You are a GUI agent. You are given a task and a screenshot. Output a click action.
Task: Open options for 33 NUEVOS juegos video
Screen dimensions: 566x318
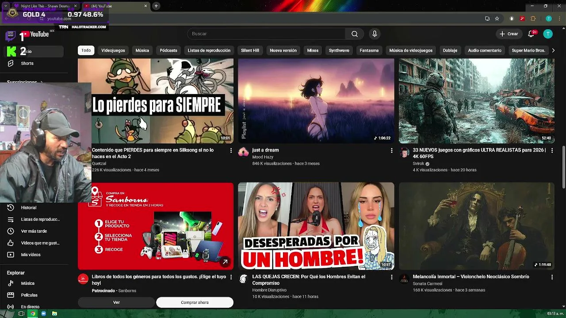552,151
